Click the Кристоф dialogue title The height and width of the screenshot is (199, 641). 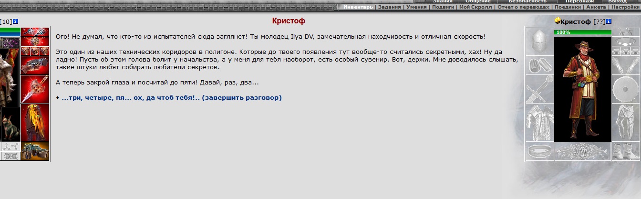(289, 21)
